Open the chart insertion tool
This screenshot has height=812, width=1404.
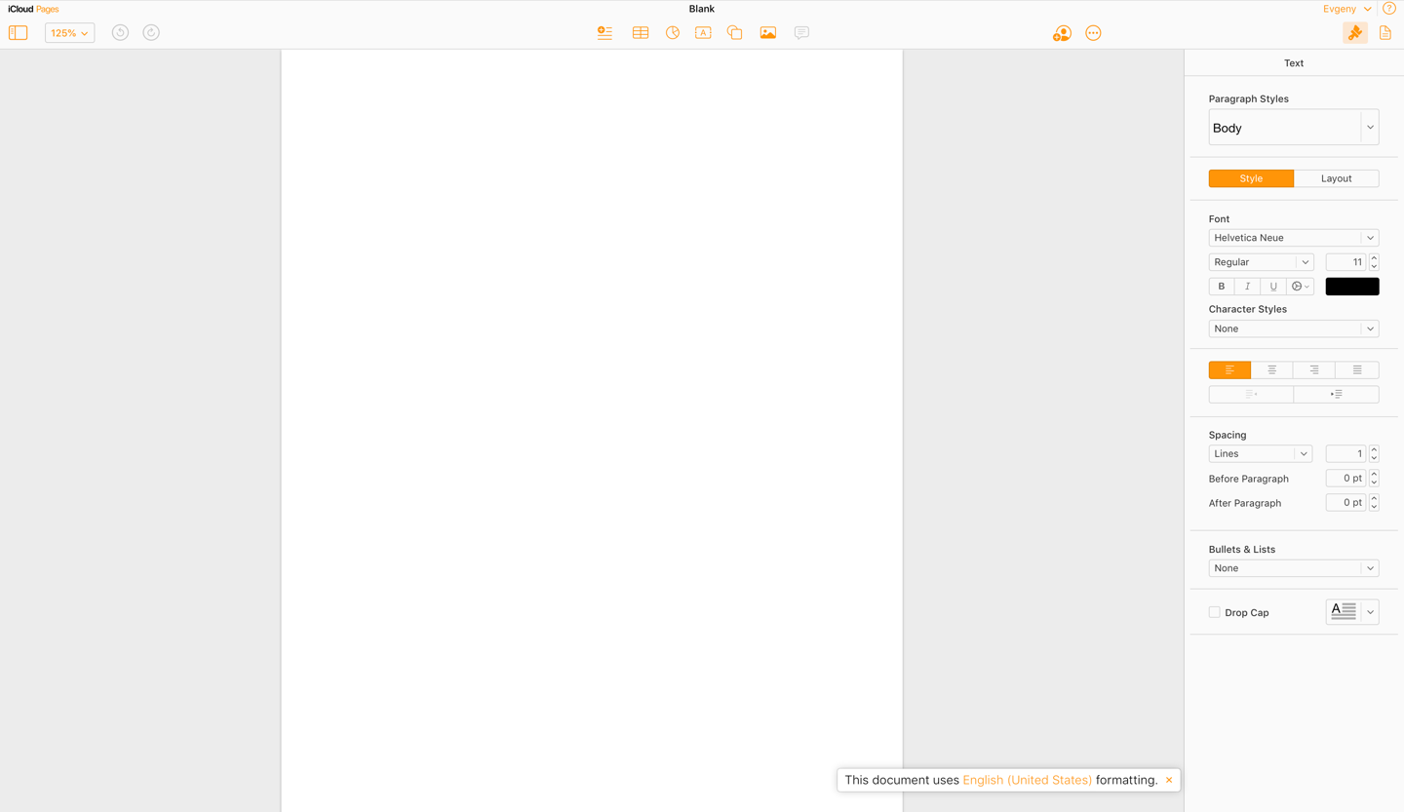click(x=673, y=32)
